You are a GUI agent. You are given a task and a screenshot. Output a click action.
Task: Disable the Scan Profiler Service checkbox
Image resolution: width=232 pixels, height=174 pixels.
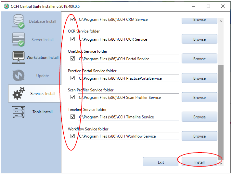pos(72,97)
